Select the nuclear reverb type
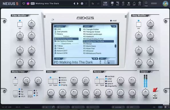Image resolution: width=170 pixels, height=110 pixels. tap(110, 76)
